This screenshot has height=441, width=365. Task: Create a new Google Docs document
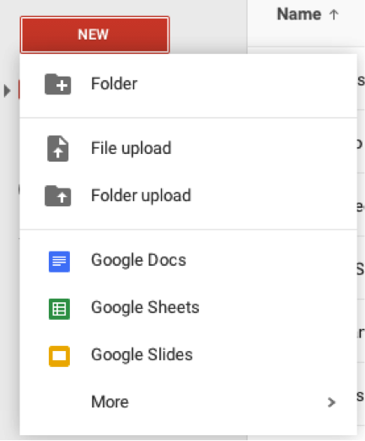[189, 260]
